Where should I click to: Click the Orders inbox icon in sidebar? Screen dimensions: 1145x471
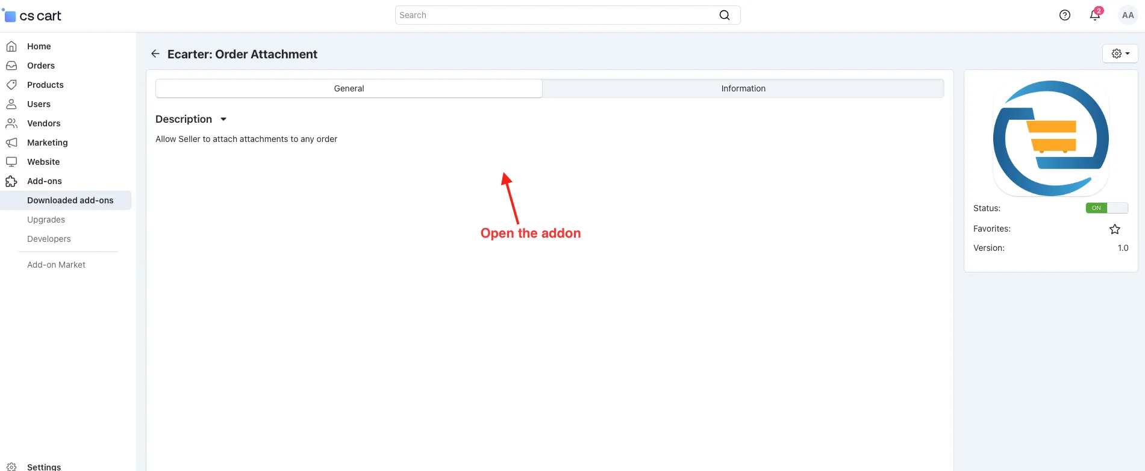[x=11, y=66]
